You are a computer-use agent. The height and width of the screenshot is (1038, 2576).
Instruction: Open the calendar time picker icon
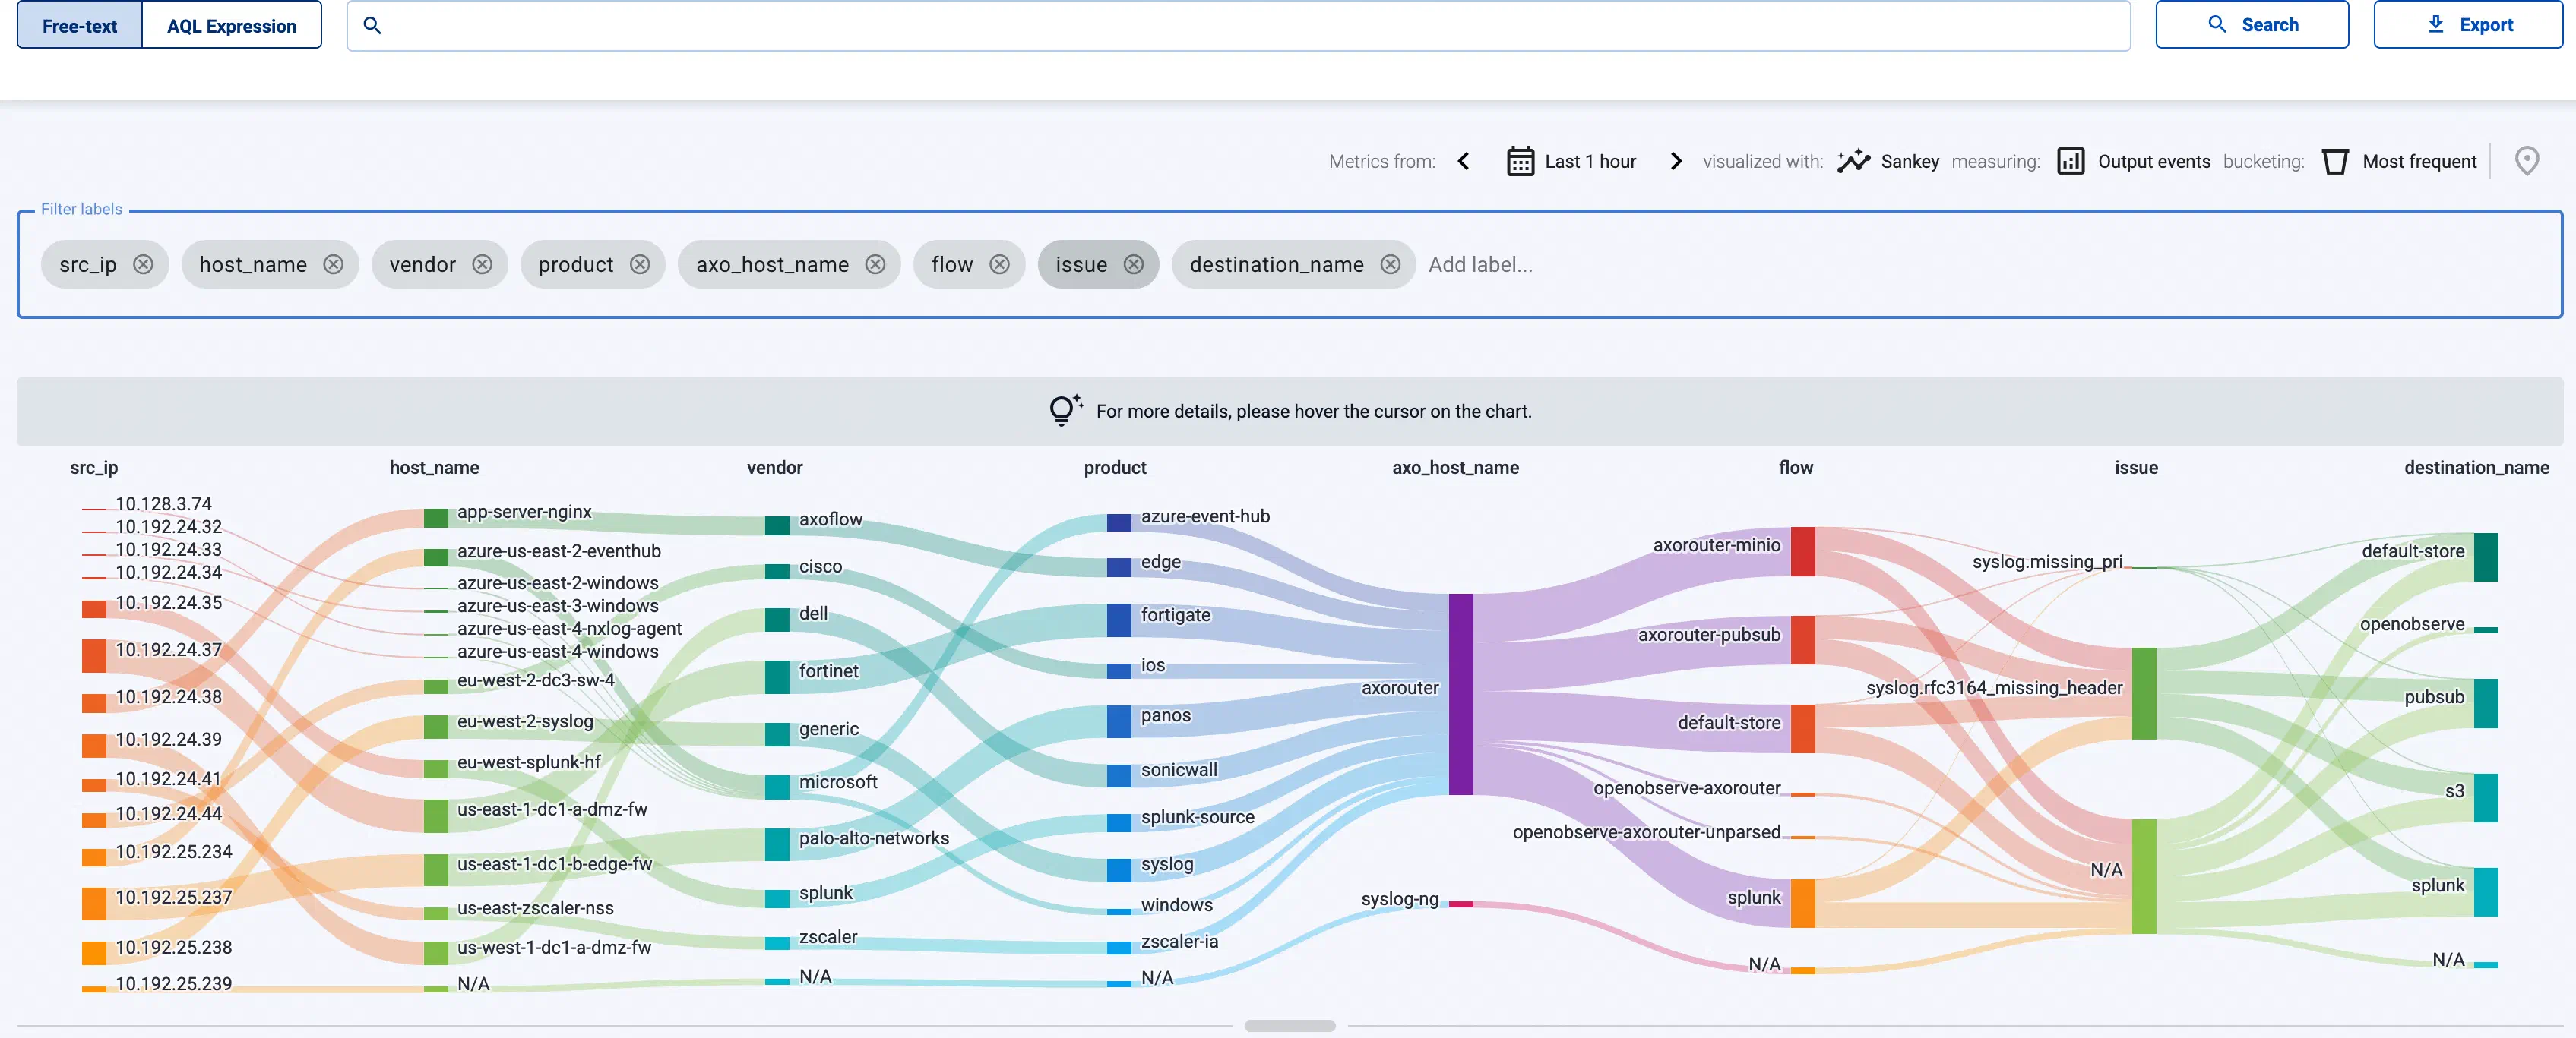click(x=1520, y=161)
